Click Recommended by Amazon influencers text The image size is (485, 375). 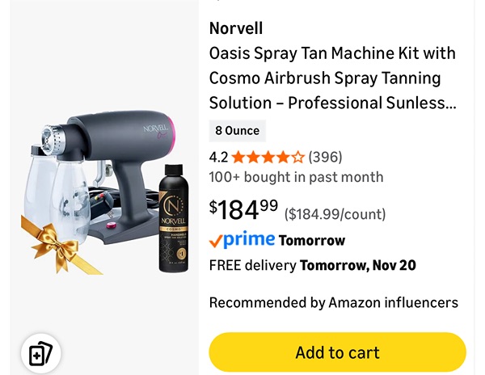coord(333,302)
